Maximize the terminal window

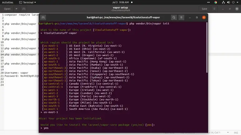(x=197, y=17)
